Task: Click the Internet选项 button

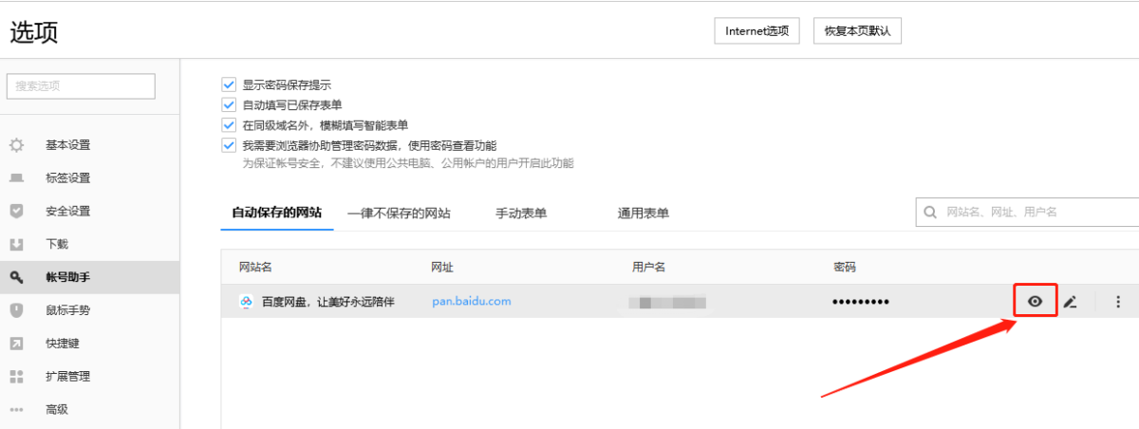Action: pos(756,30)
